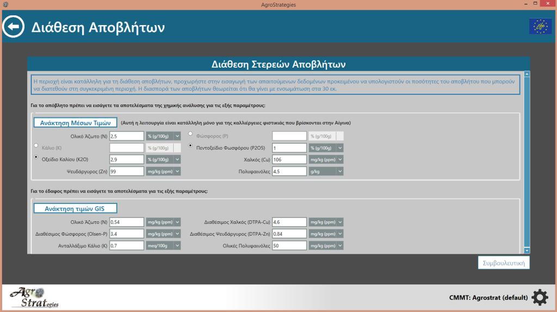Click the P2O5 field showing 1
The image size is (557, 312).
[x=289, y=148]
